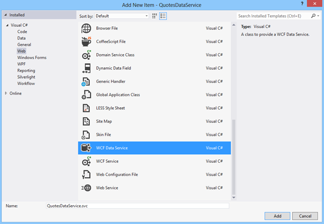Screen dimensions: 324x224
Task: Select the "Web Service" template name
Action: 107,188
